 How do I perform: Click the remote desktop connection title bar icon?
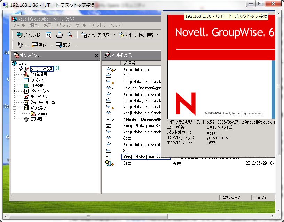click(x=6, y=5)
